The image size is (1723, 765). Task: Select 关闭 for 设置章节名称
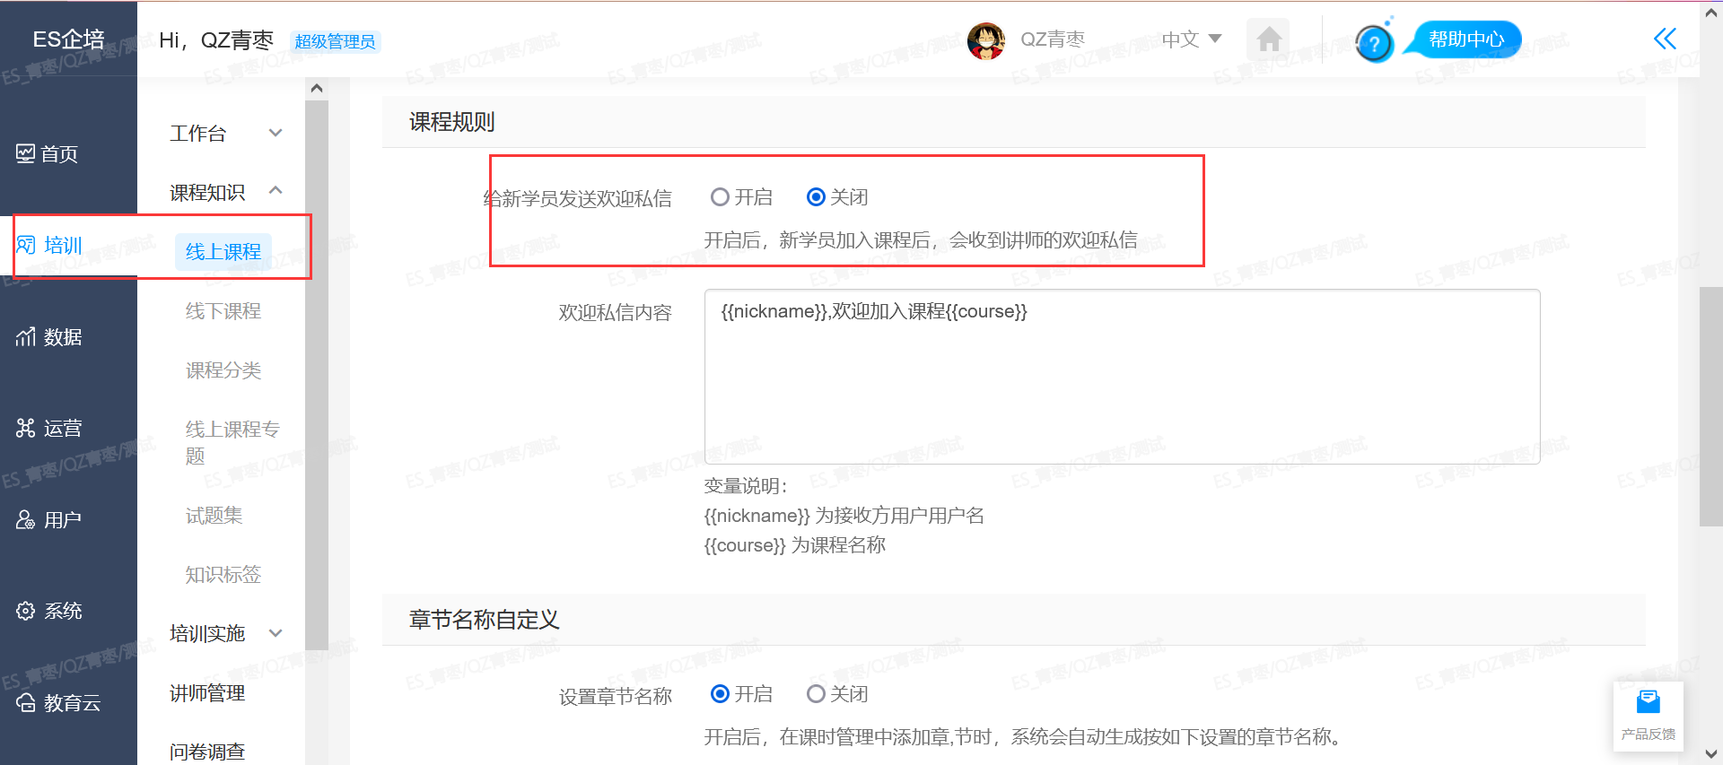point(837,694)
